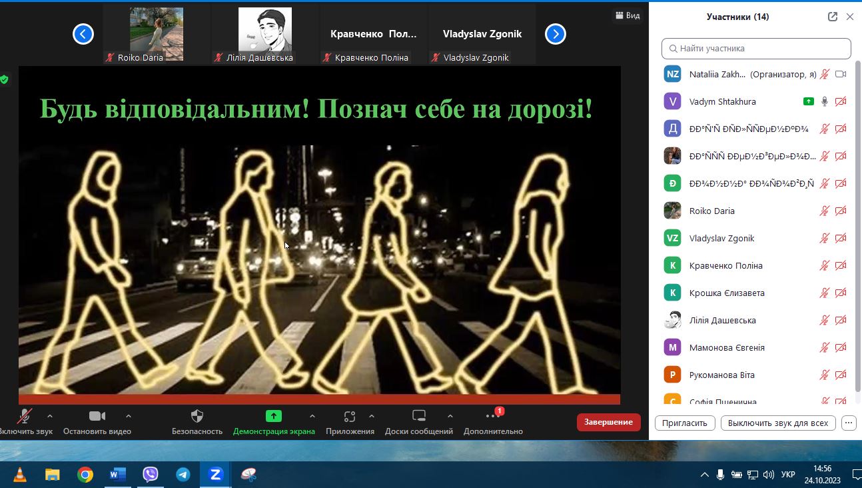Select Крошка Єлизавета in participant list
Screen dimensions: 862x488
tap(727, 293)
